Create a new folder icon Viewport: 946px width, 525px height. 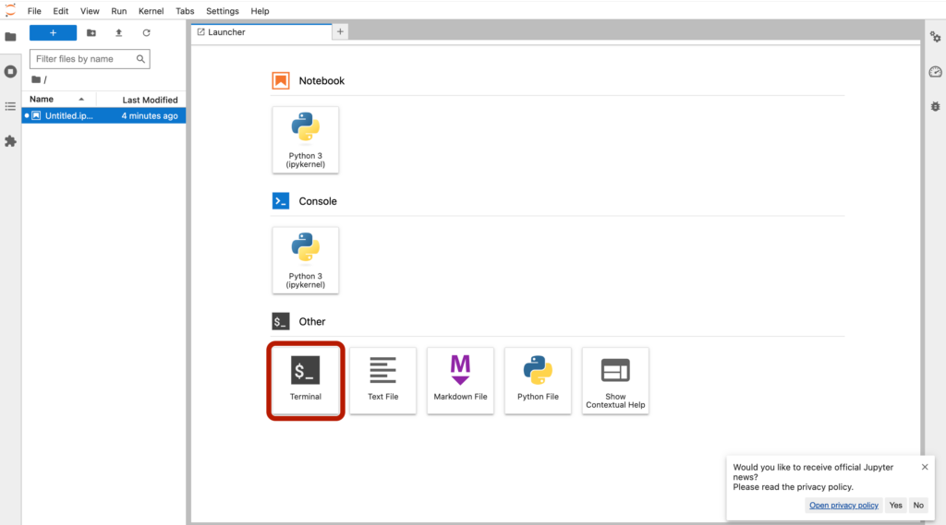point(91,32)
